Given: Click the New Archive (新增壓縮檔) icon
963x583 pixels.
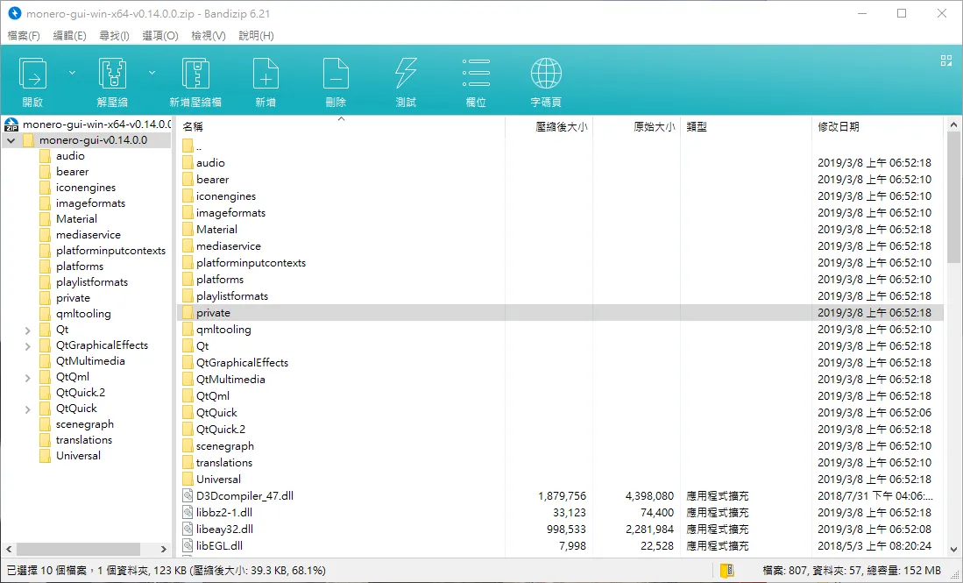Looking at the screenshot, I should click(195, 74).
